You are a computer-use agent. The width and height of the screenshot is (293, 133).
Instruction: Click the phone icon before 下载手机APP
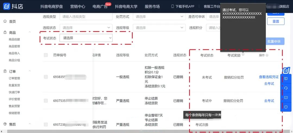[x=173, y=6]
